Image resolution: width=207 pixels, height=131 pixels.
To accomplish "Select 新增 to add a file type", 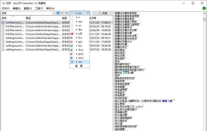I will pyautogui.click(x=80, y=66).
